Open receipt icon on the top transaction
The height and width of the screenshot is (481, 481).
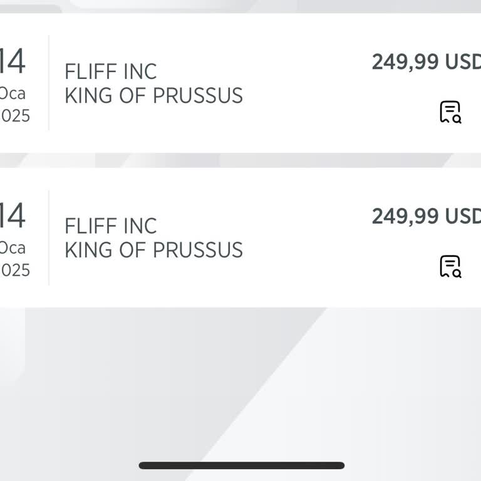point(450,112)
